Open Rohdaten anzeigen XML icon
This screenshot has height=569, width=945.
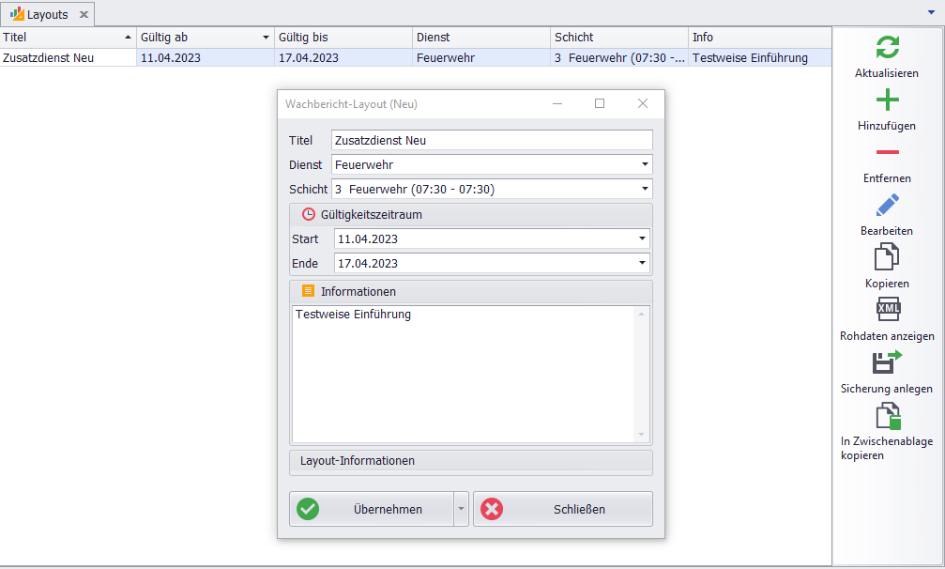(x=887, y=309)
